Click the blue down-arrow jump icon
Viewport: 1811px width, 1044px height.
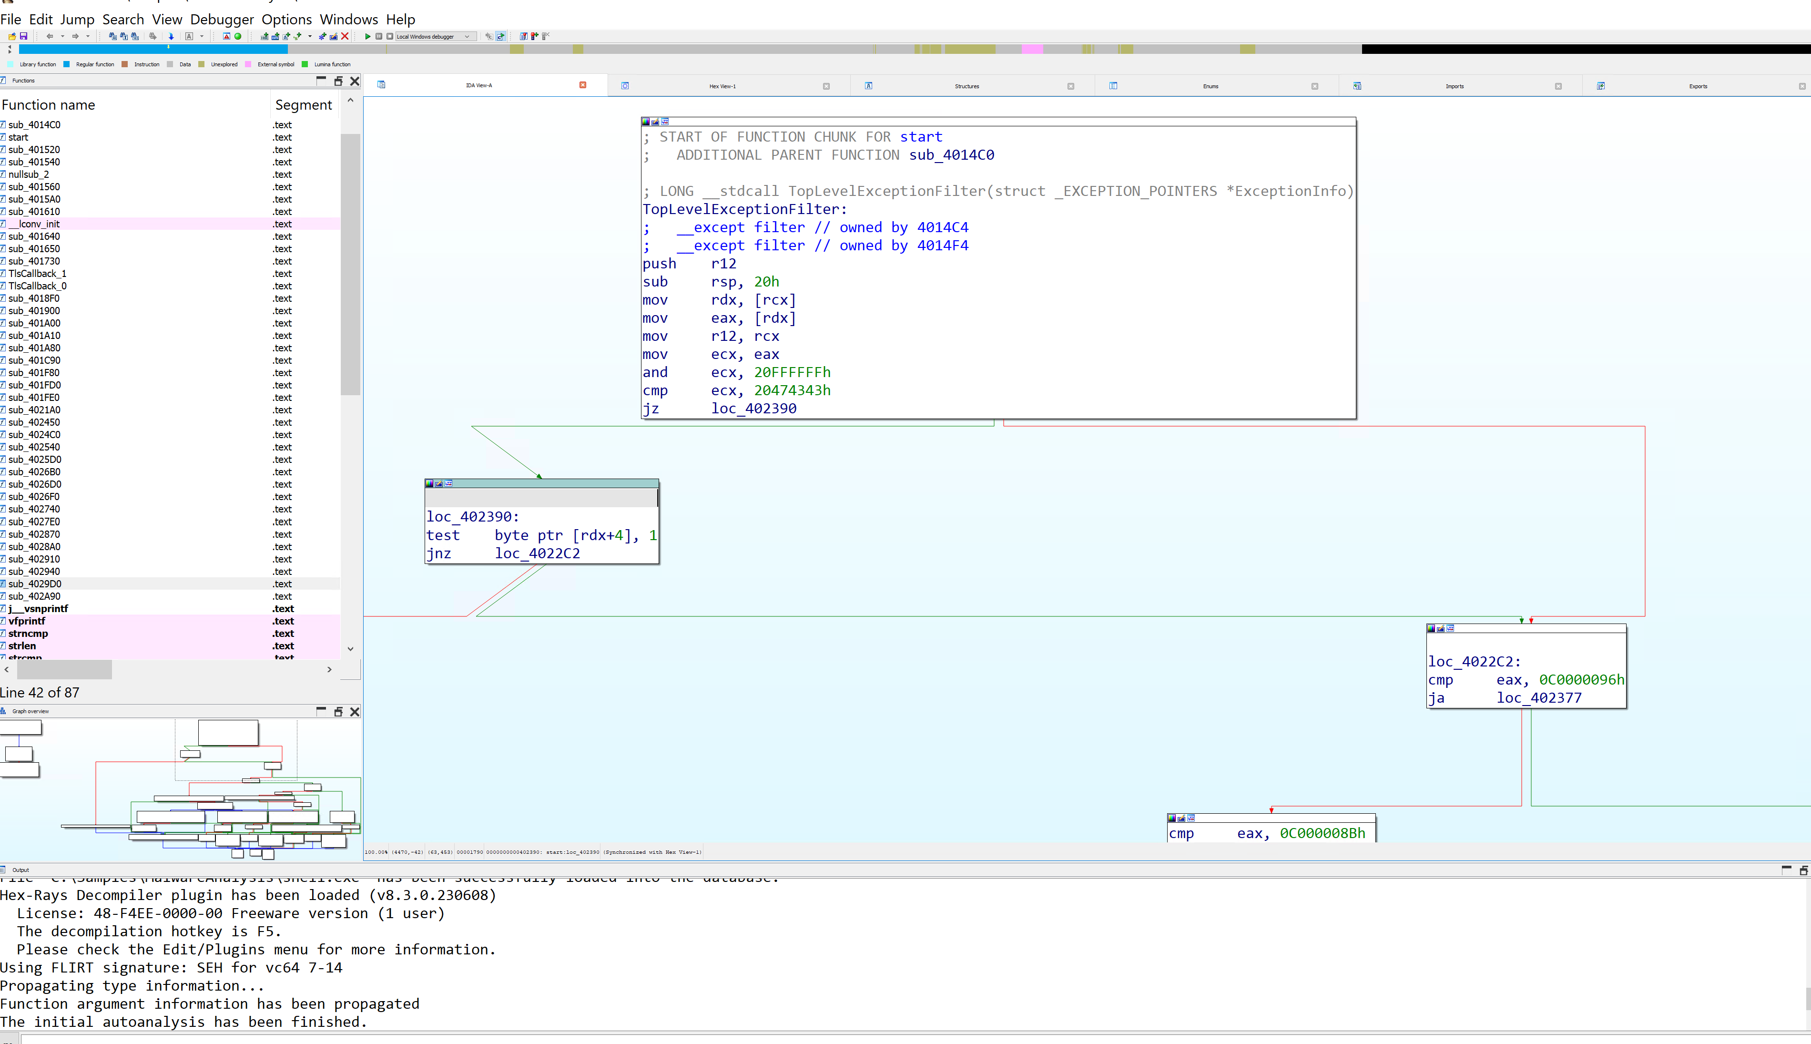pos(171,37)
